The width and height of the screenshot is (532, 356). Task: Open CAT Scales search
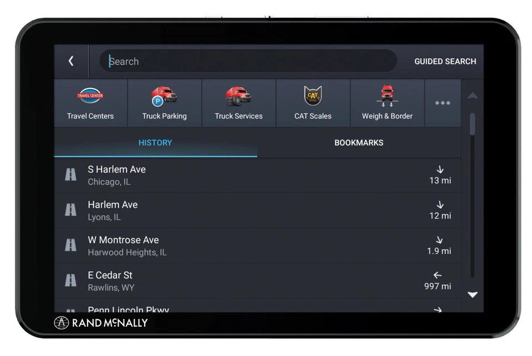(x=313, y=102)
